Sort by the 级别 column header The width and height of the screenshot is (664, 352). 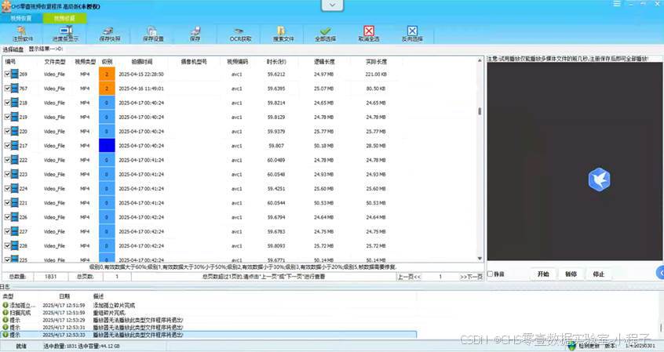[107, 62]
